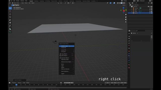This screenshot has width=161, height=90.
Task: Expand the Plane item in outliner
Action: tap(132, 11)
